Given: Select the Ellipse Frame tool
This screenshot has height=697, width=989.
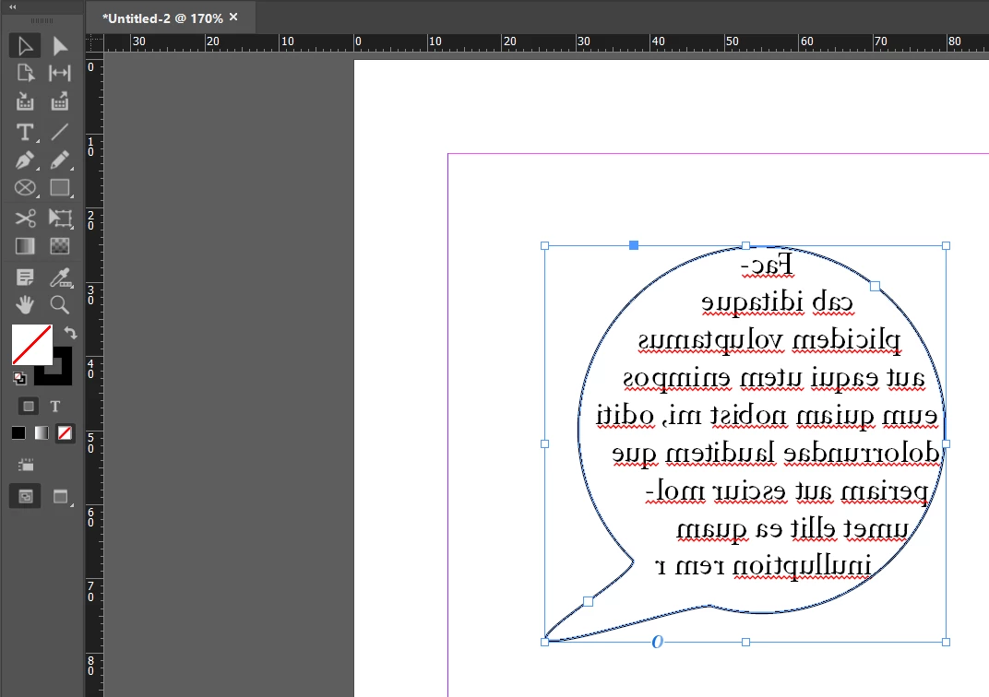Looking at the screenshot, I should (x=25, y=188).
